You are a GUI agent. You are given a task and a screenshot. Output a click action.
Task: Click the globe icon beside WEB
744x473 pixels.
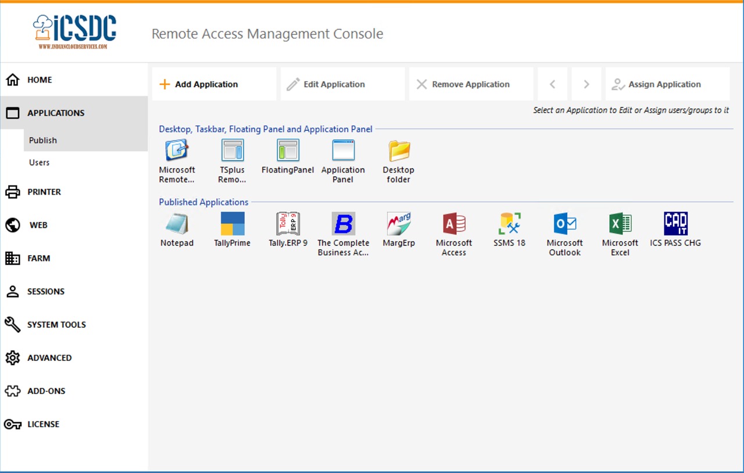13,225
